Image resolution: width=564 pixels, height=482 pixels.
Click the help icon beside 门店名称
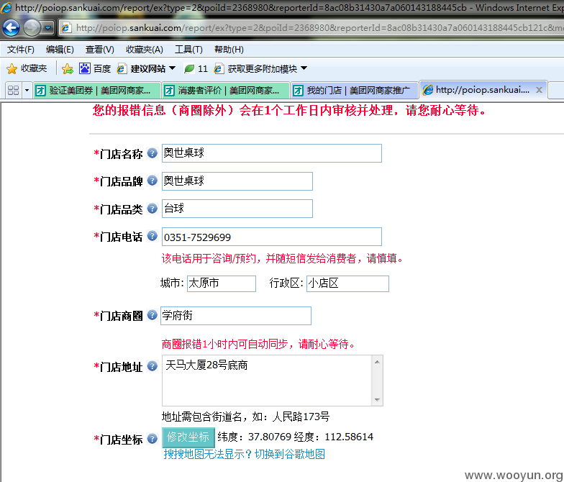click(153, 153)
